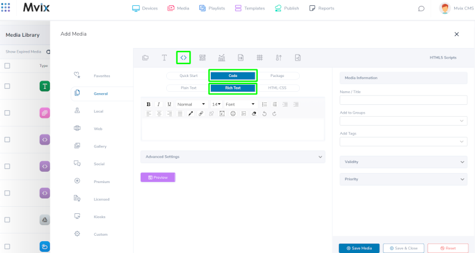Center align the text
Viewport: 475px width, 253px height.
point(159,114)
